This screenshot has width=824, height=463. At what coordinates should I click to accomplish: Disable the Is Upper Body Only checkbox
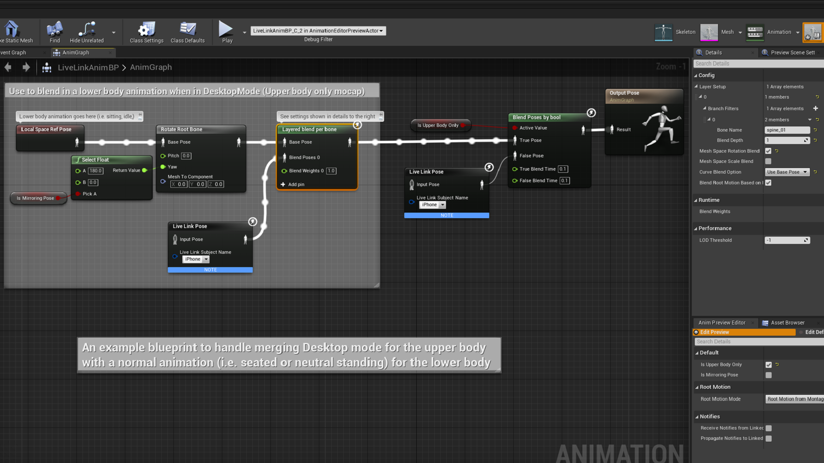[769, 364]
